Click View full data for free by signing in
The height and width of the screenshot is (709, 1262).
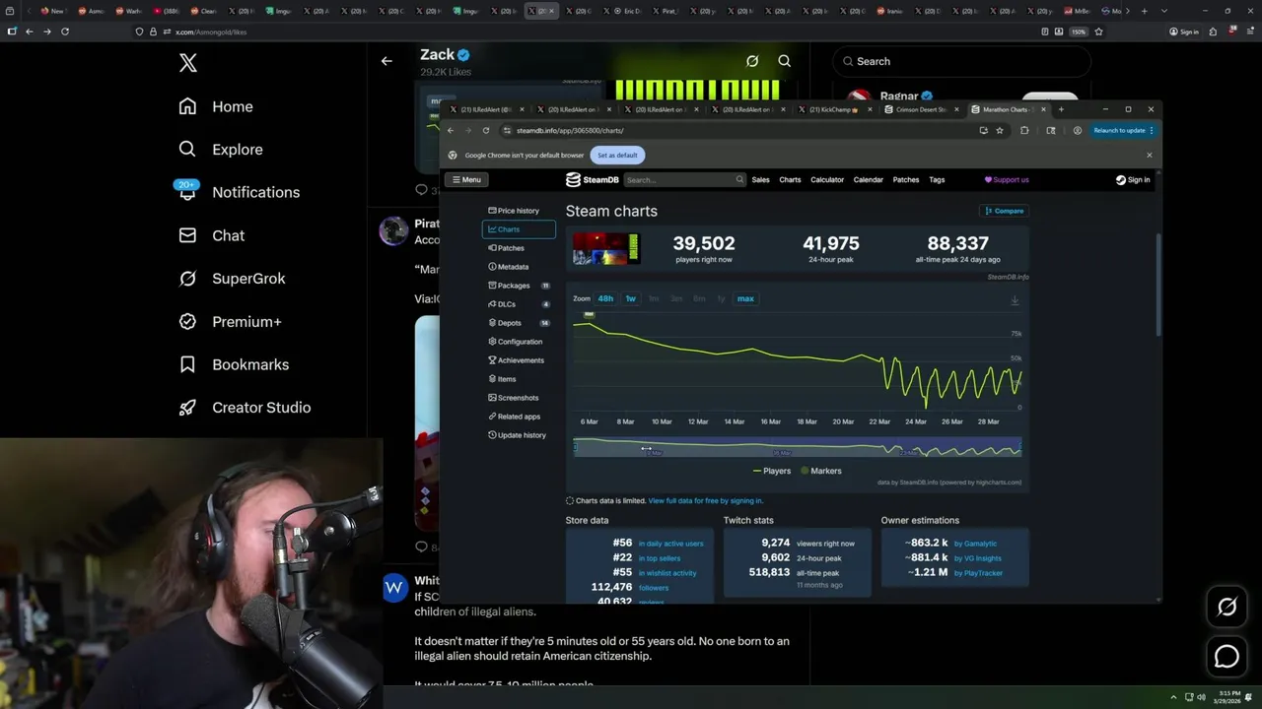click(x=705, y=500)
